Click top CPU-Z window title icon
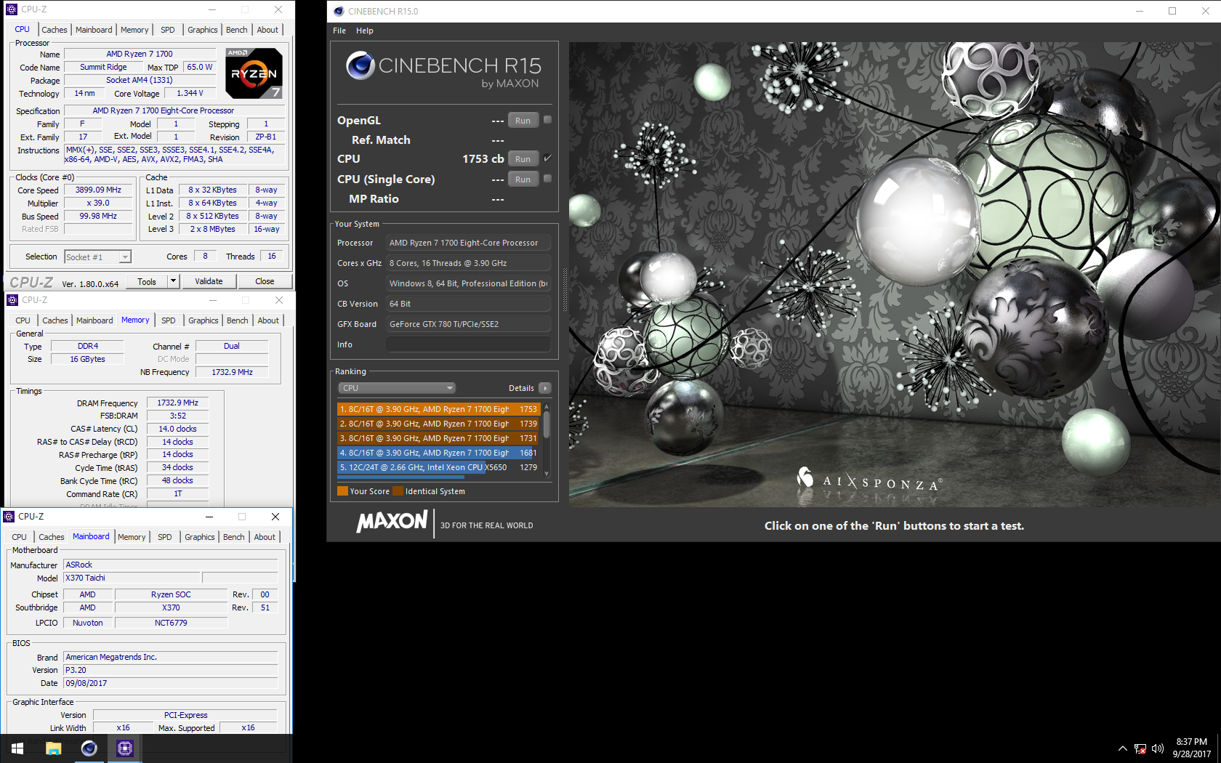The height and width of the screenshot is (763, 1221). point(12,9)
